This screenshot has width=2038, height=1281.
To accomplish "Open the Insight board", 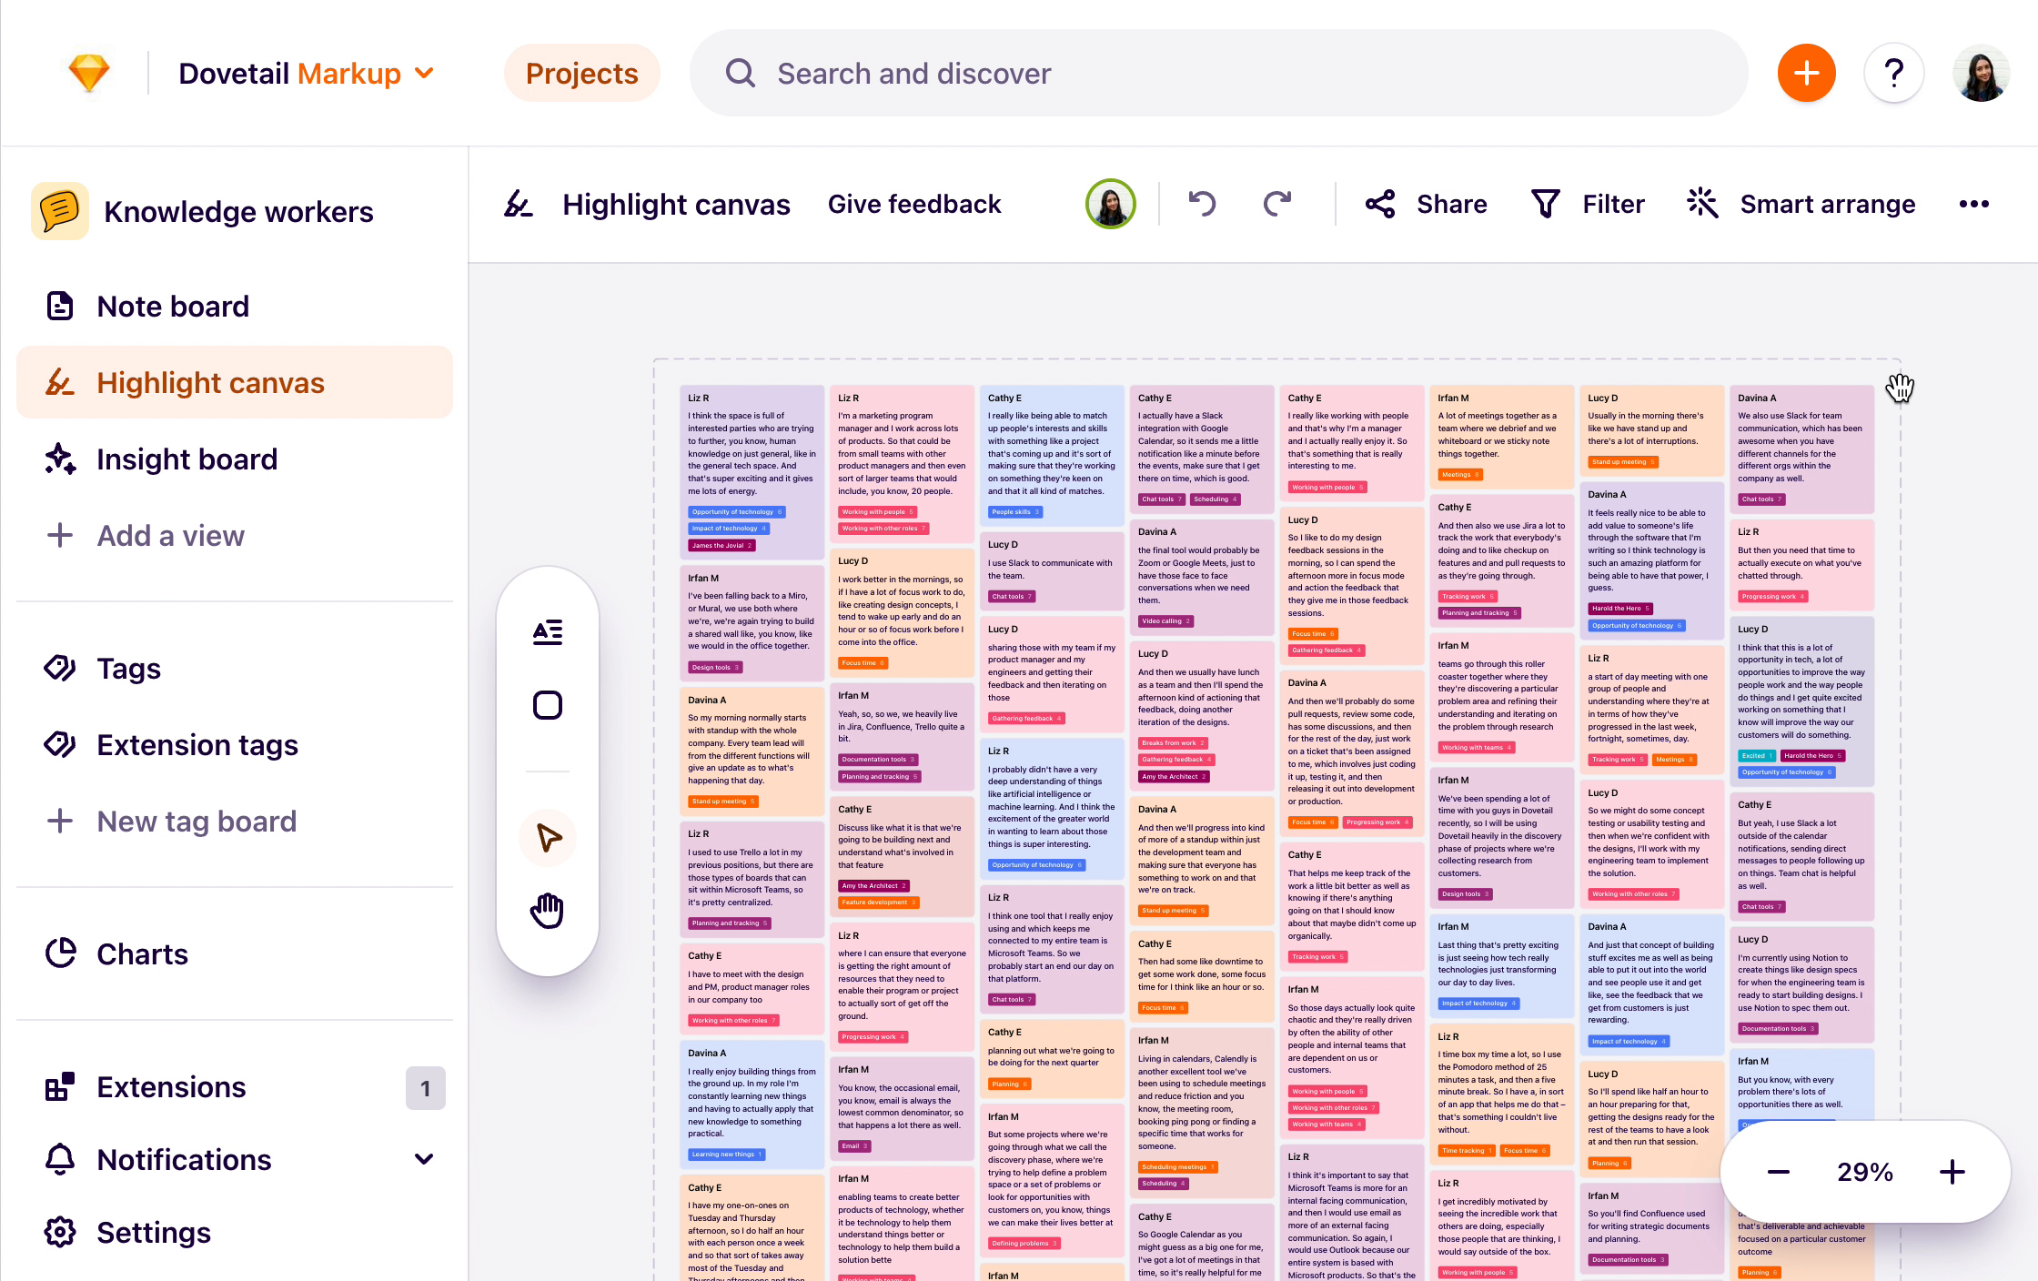I will pos(187,459).
